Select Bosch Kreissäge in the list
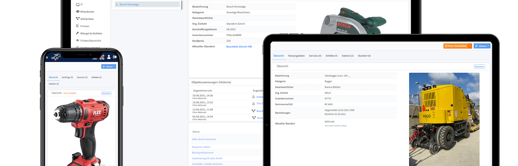518x166 pixels. pyautogui.click(x=129, y=4)
